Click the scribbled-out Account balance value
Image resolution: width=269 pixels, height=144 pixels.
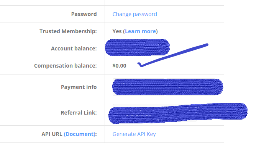pos(137,47)
